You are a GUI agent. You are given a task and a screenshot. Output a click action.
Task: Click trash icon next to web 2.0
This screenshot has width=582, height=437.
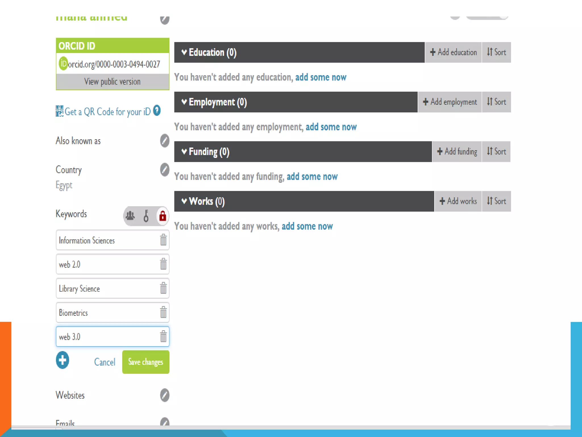(x=163, y=264)
